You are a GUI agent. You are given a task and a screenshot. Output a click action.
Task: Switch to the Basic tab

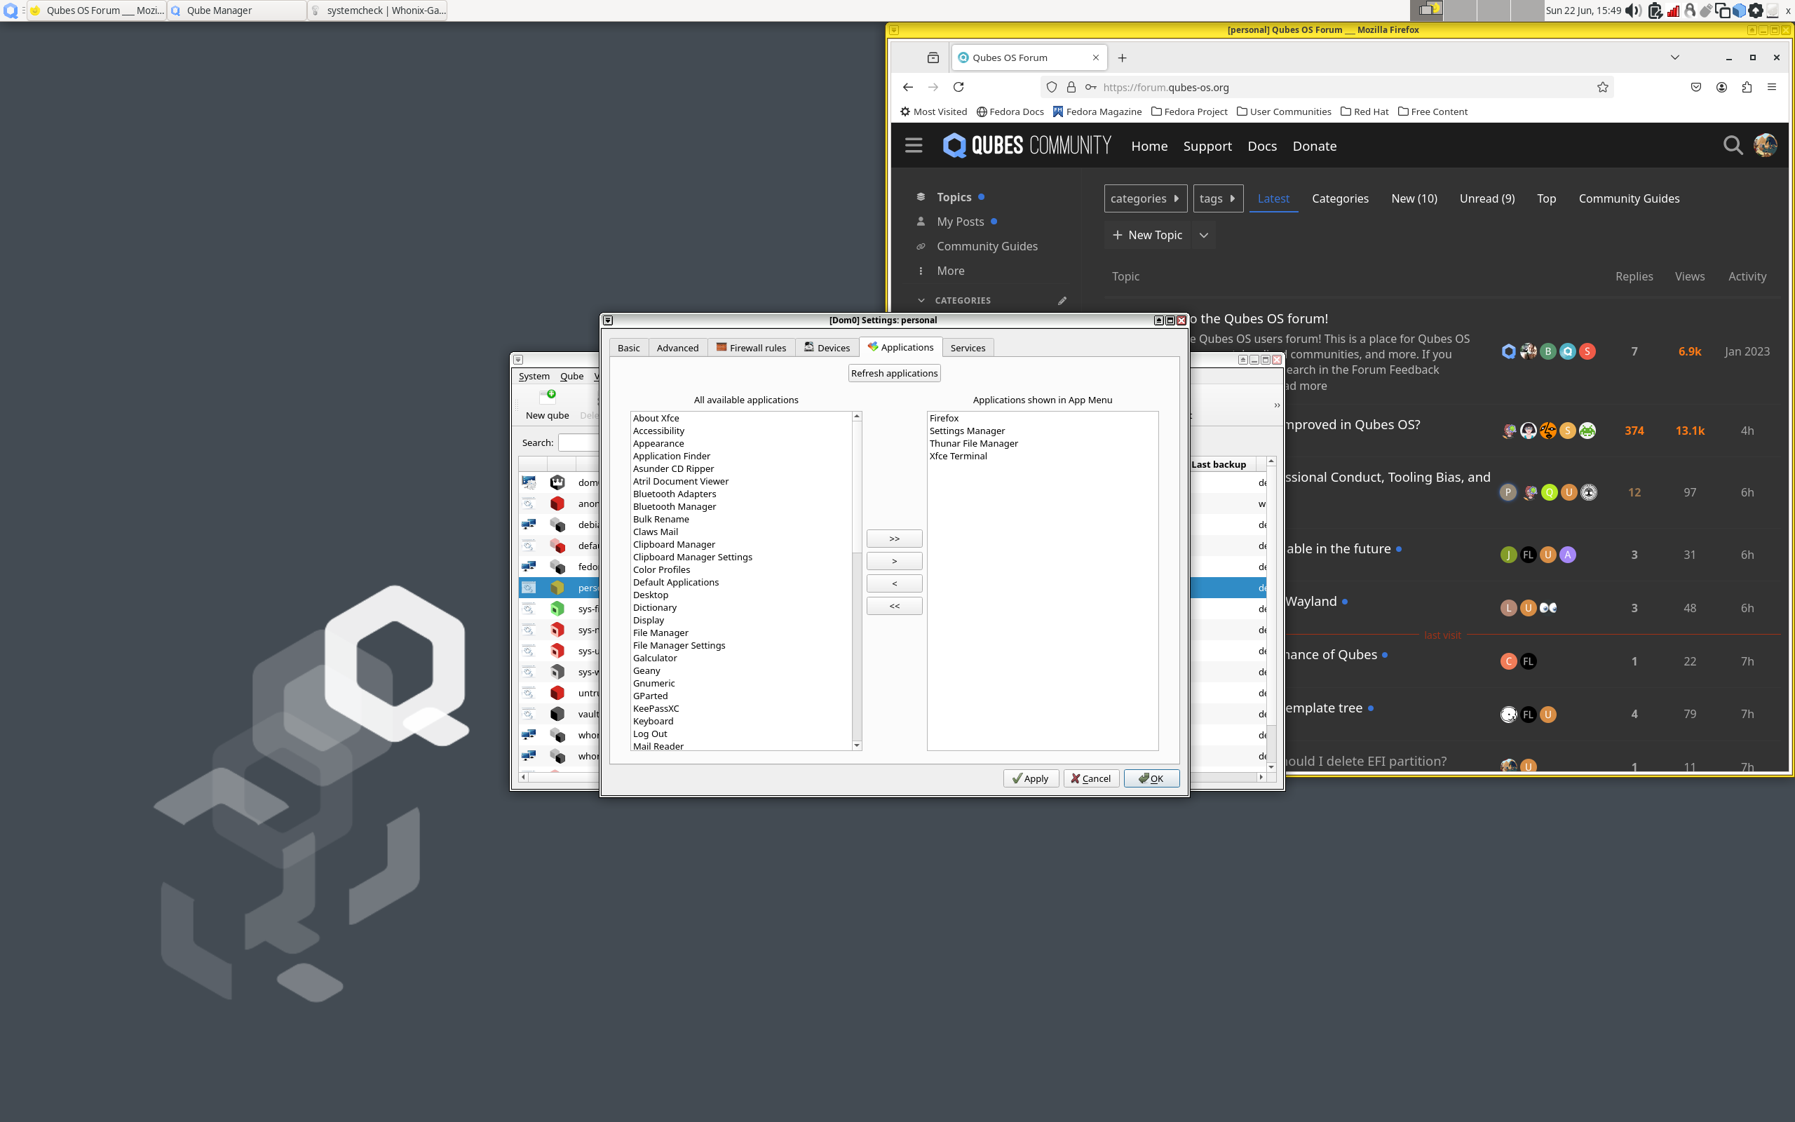click(x=628, y=348)
